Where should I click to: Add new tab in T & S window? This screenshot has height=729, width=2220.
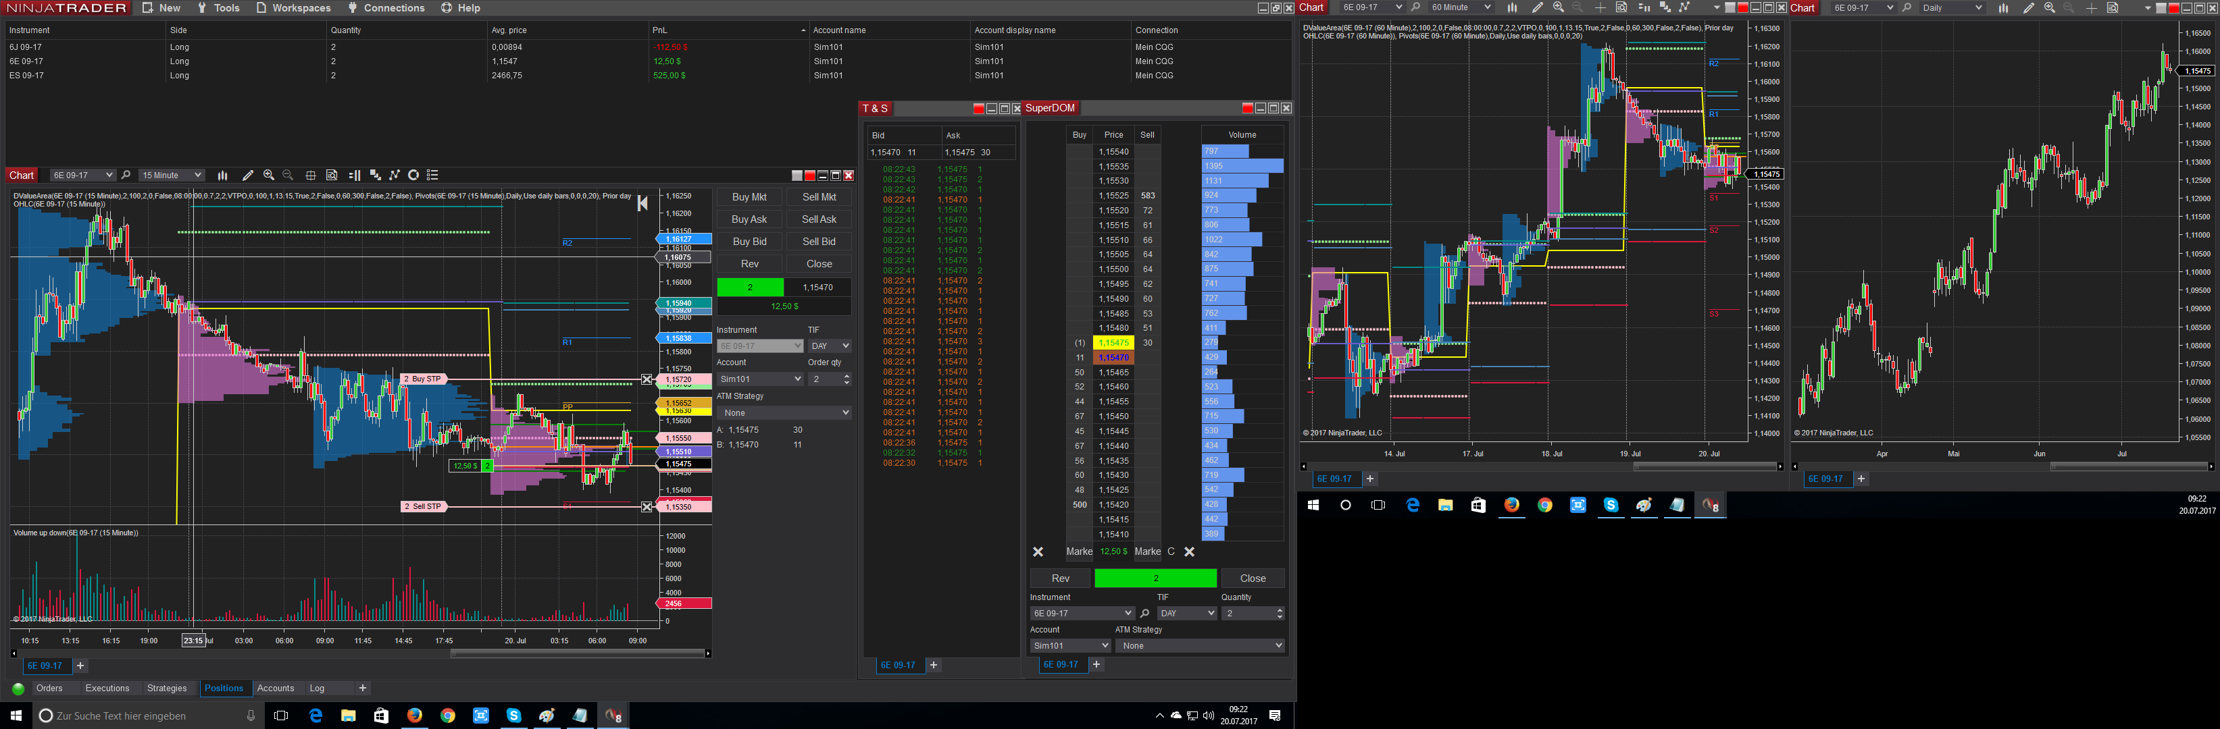pyautogui.click(x=933, y=666)
